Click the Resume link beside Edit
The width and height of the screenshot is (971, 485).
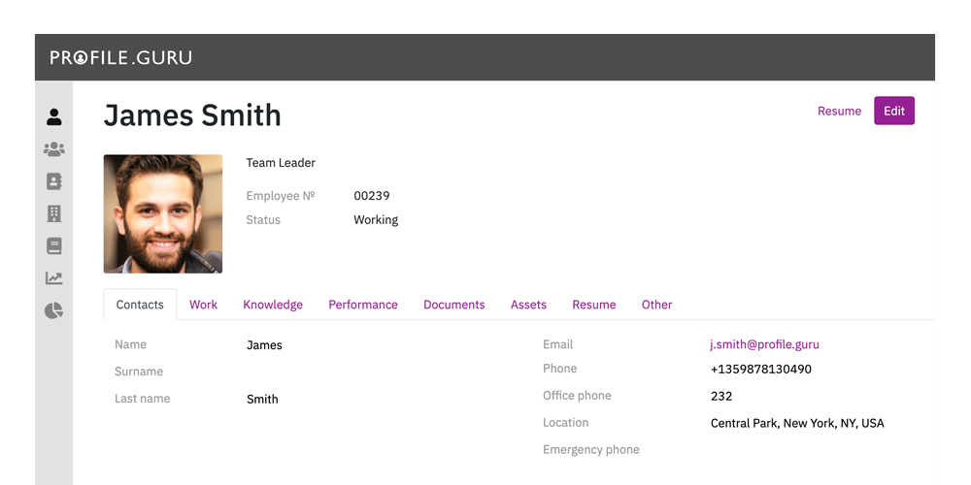click(839, 112)
